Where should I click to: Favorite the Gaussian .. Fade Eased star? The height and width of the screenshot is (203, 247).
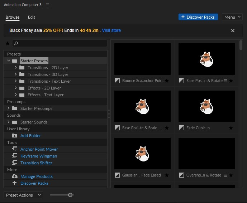click(167, 175)
